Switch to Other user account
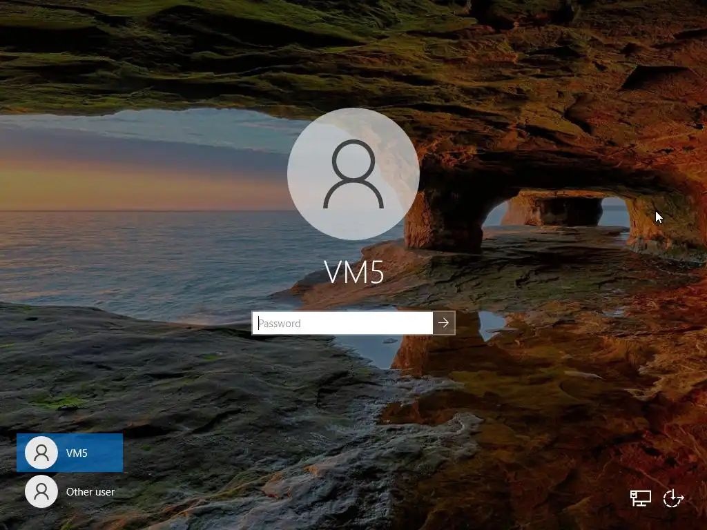 70,491
